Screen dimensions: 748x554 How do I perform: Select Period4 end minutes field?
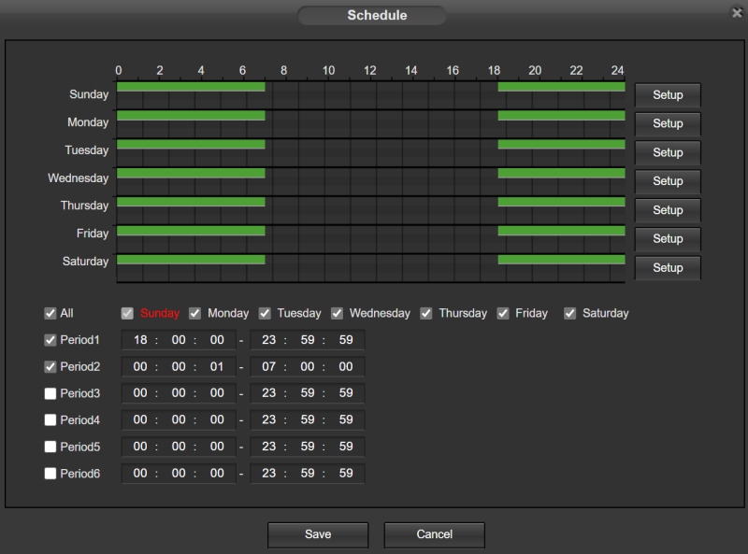308,420
